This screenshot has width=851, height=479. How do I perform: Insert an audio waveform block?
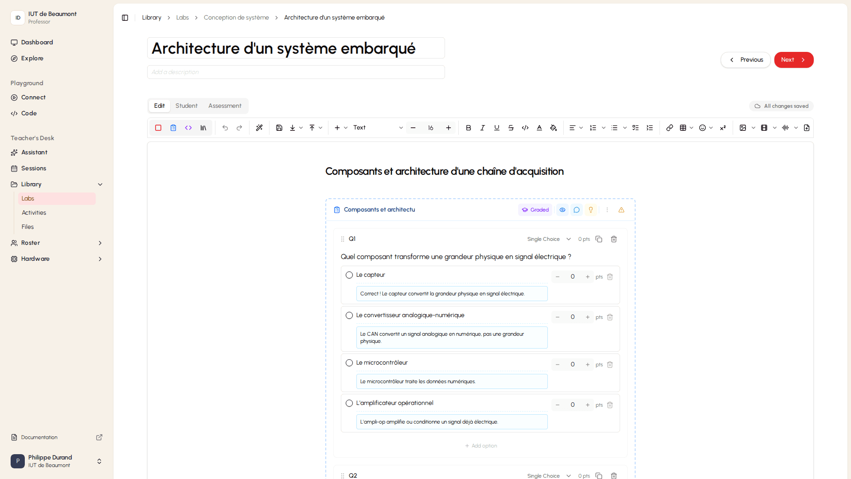[785, 128]
